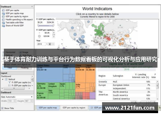
Task: Click the United Kingdom treemap tile
Action: coord(54,86)
